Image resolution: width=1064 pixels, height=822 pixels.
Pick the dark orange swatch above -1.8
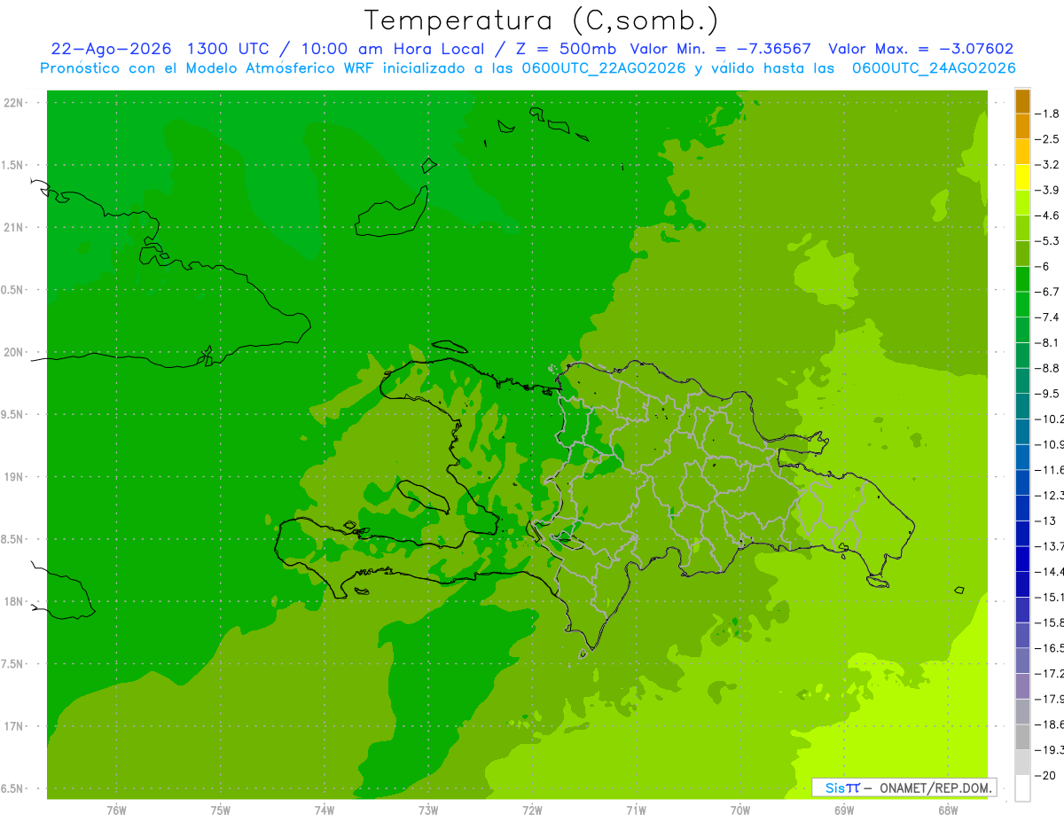(1022, 101)
